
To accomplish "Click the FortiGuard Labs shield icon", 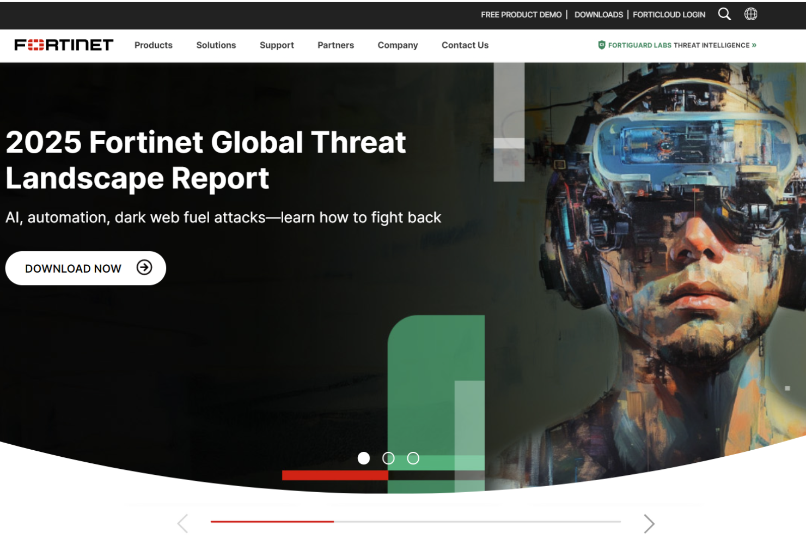I will (601, 45).
